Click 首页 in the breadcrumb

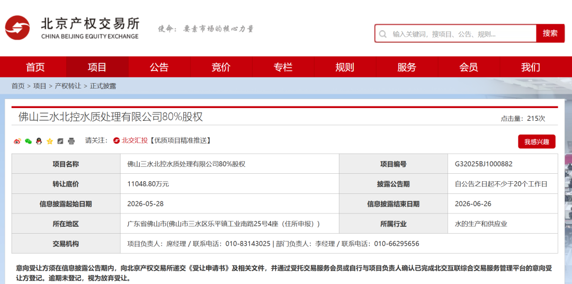18,86
